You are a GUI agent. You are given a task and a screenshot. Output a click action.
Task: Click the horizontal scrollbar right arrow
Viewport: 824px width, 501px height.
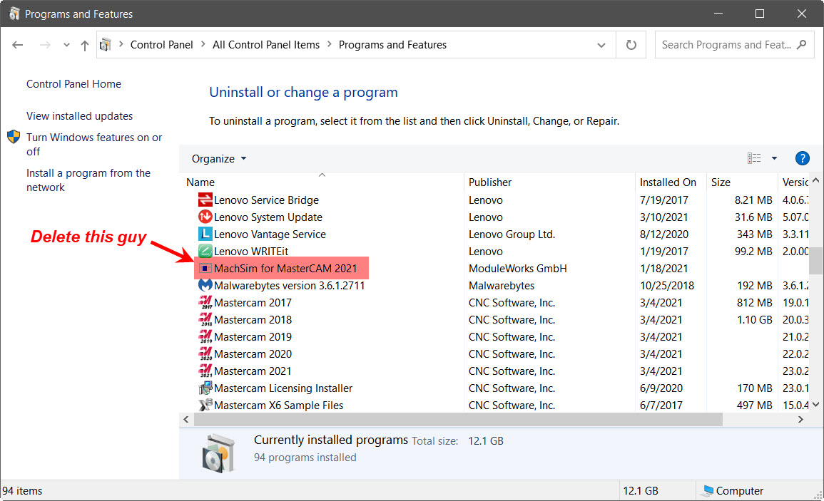(x=801, y=420)
